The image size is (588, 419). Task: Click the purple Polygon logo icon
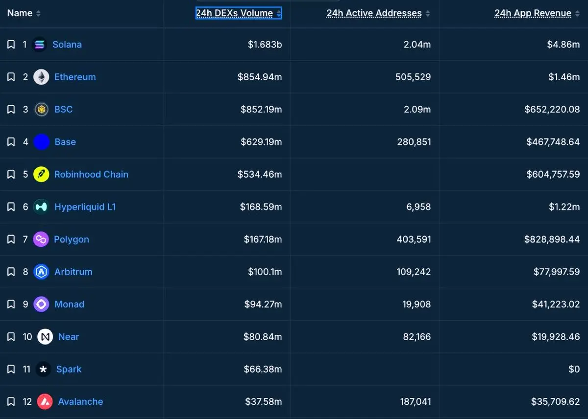click(x=41, y=239)
